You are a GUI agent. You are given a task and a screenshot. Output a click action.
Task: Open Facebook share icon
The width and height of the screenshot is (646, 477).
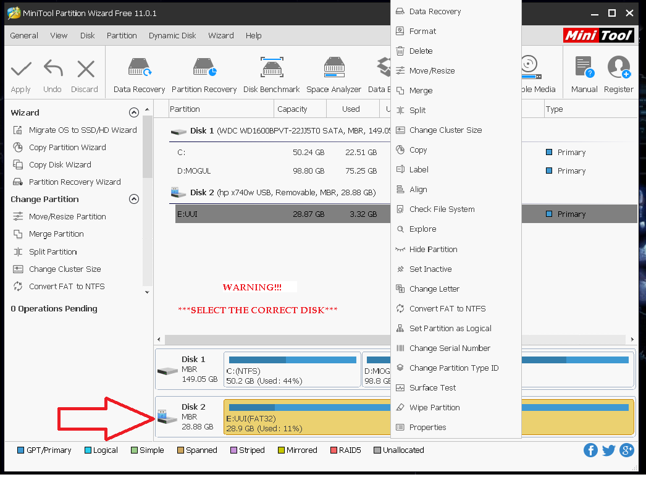pos(590,450)
